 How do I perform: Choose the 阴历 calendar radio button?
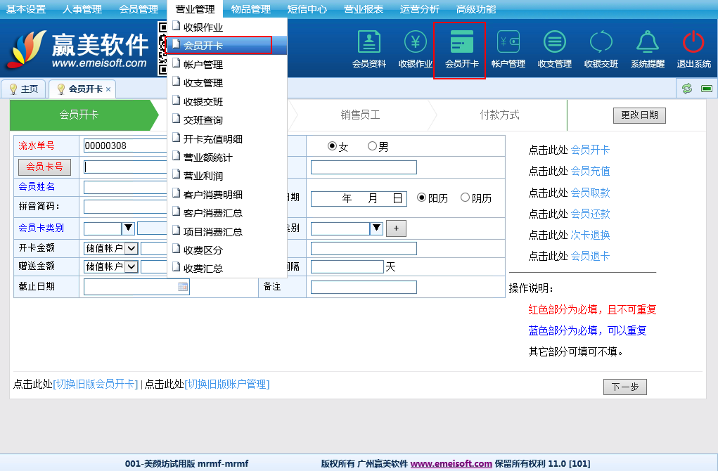tap(465, 198)
